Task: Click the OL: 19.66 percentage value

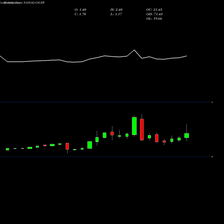Action: 154,19
